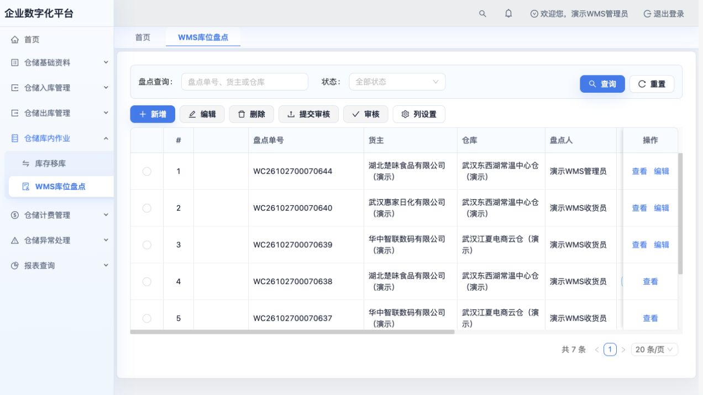The height and width of the screenshot is (395, 703).
Task: Click 查看 for row WC26102700070644
Action: tap(639, 171)
